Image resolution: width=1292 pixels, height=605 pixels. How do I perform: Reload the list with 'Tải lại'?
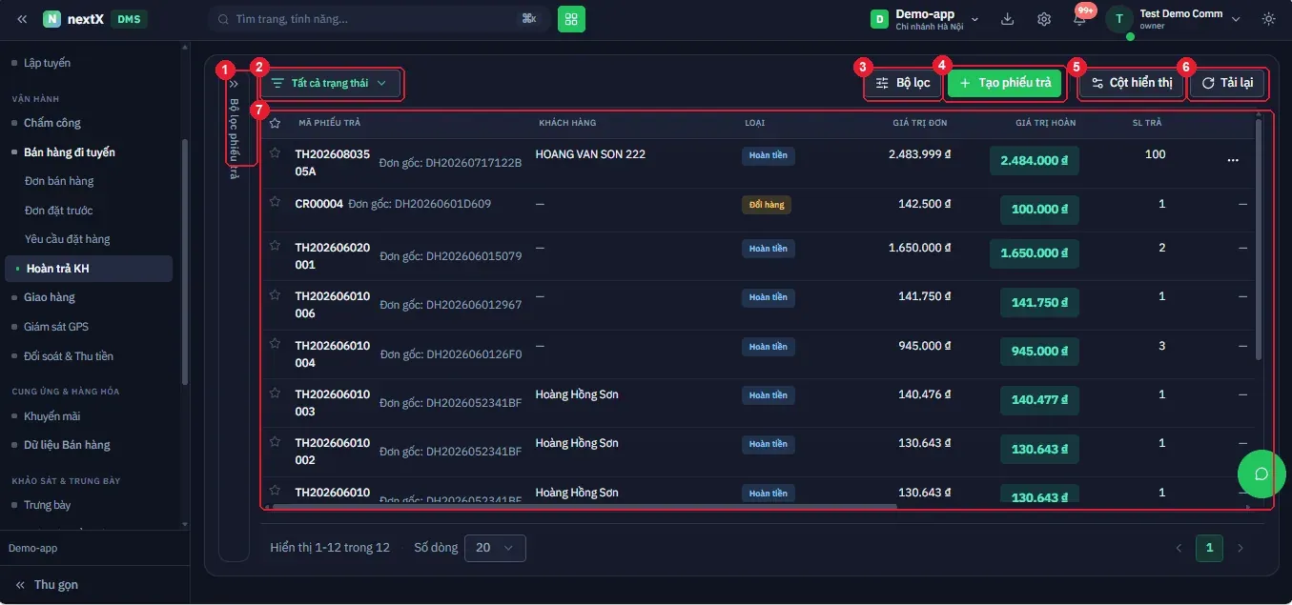(x=1228, y=83)
